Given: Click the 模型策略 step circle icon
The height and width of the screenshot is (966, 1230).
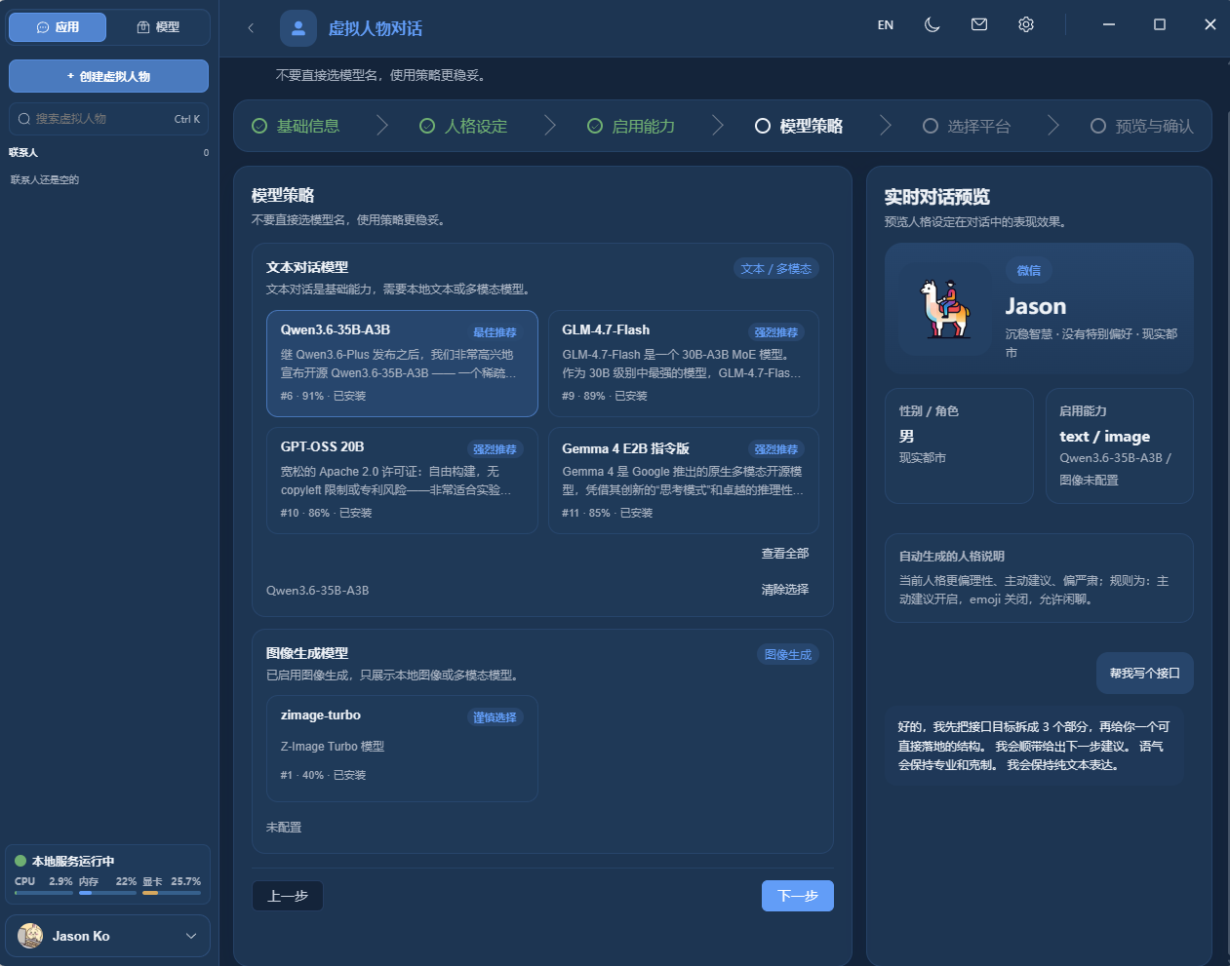Looking at the screenshot, I should [763, 126].
